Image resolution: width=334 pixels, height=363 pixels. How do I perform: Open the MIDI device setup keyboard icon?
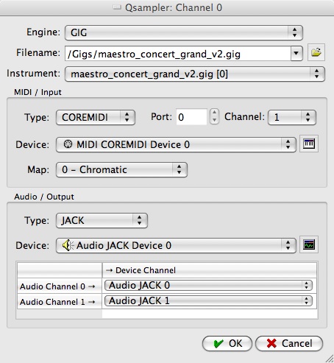click(309, 144)
